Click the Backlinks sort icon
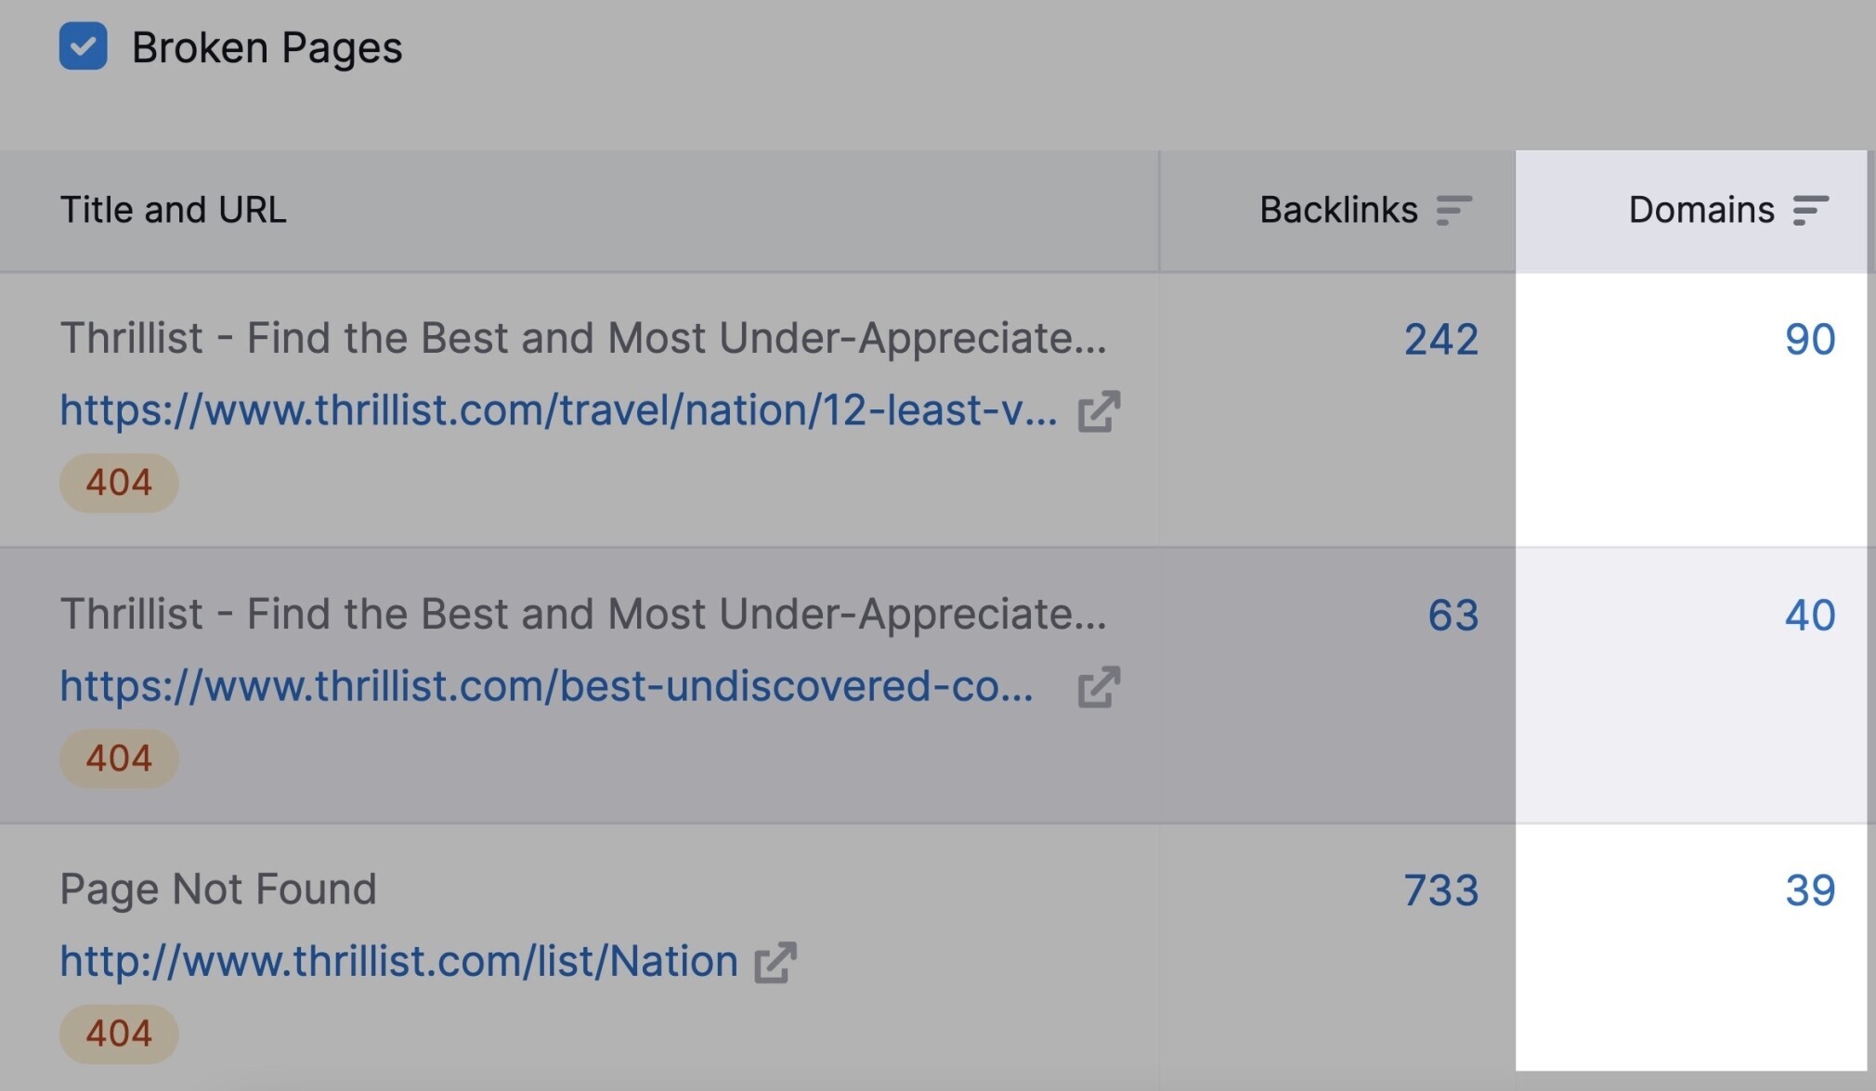This screenshot has width=1876, height=1091. coord(1453,211)
